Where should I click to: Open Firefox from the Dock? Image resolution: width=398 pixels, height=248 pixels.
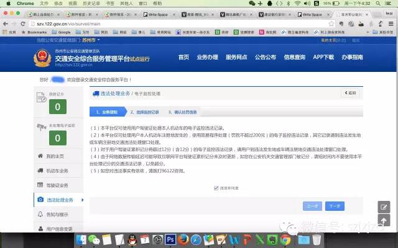(183, 239)
